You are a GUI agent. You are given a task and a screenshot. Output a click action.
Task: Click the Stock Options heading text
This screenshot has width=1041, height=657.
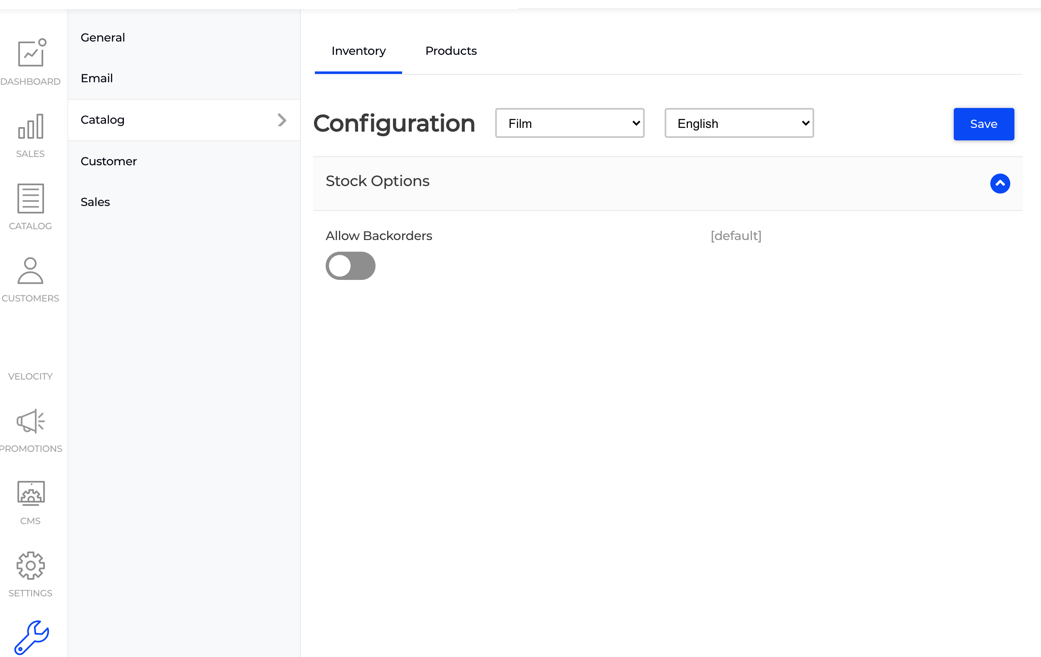click(378, 181)
